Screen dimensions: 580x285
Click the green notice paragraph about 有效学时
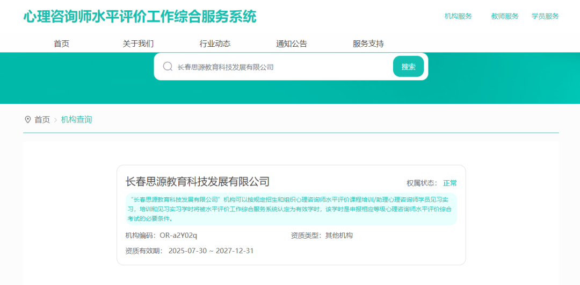pyautogui.click(x=291, y=209)
